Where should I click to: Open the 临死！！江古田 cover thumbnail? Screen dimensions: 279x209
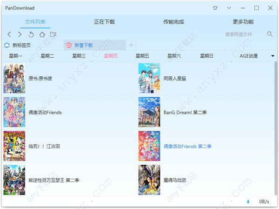14,146
